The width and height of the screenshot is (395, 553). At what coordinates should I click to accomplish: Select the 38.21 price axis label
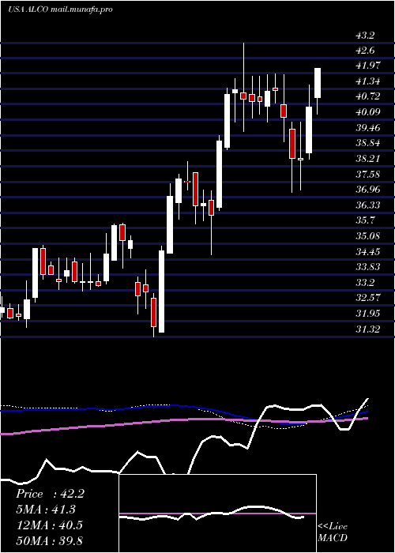click(x=368, y=159)
